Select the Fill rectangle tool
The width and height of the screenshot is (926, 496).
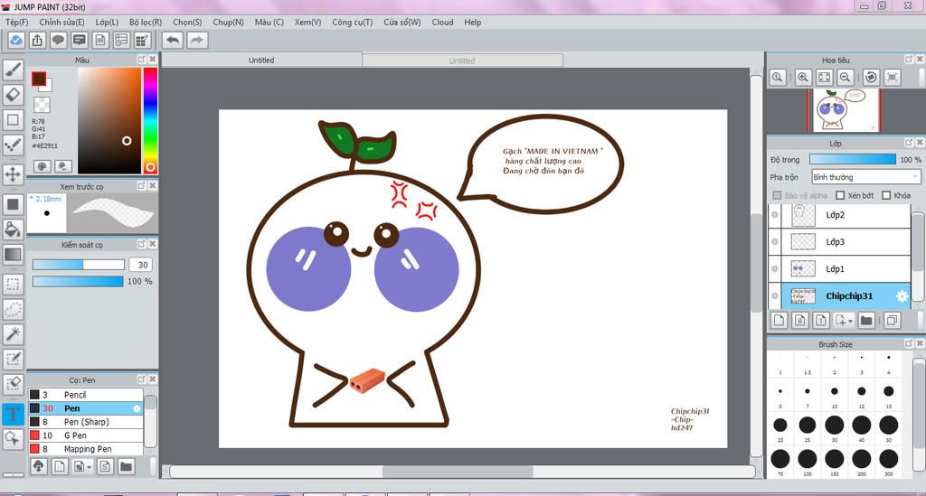tap(13, 205)
